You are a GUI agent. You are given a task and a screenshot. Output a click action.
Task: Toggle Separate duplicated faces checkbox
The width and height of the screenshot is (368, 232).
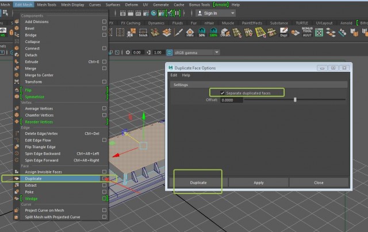pos(223,93)
